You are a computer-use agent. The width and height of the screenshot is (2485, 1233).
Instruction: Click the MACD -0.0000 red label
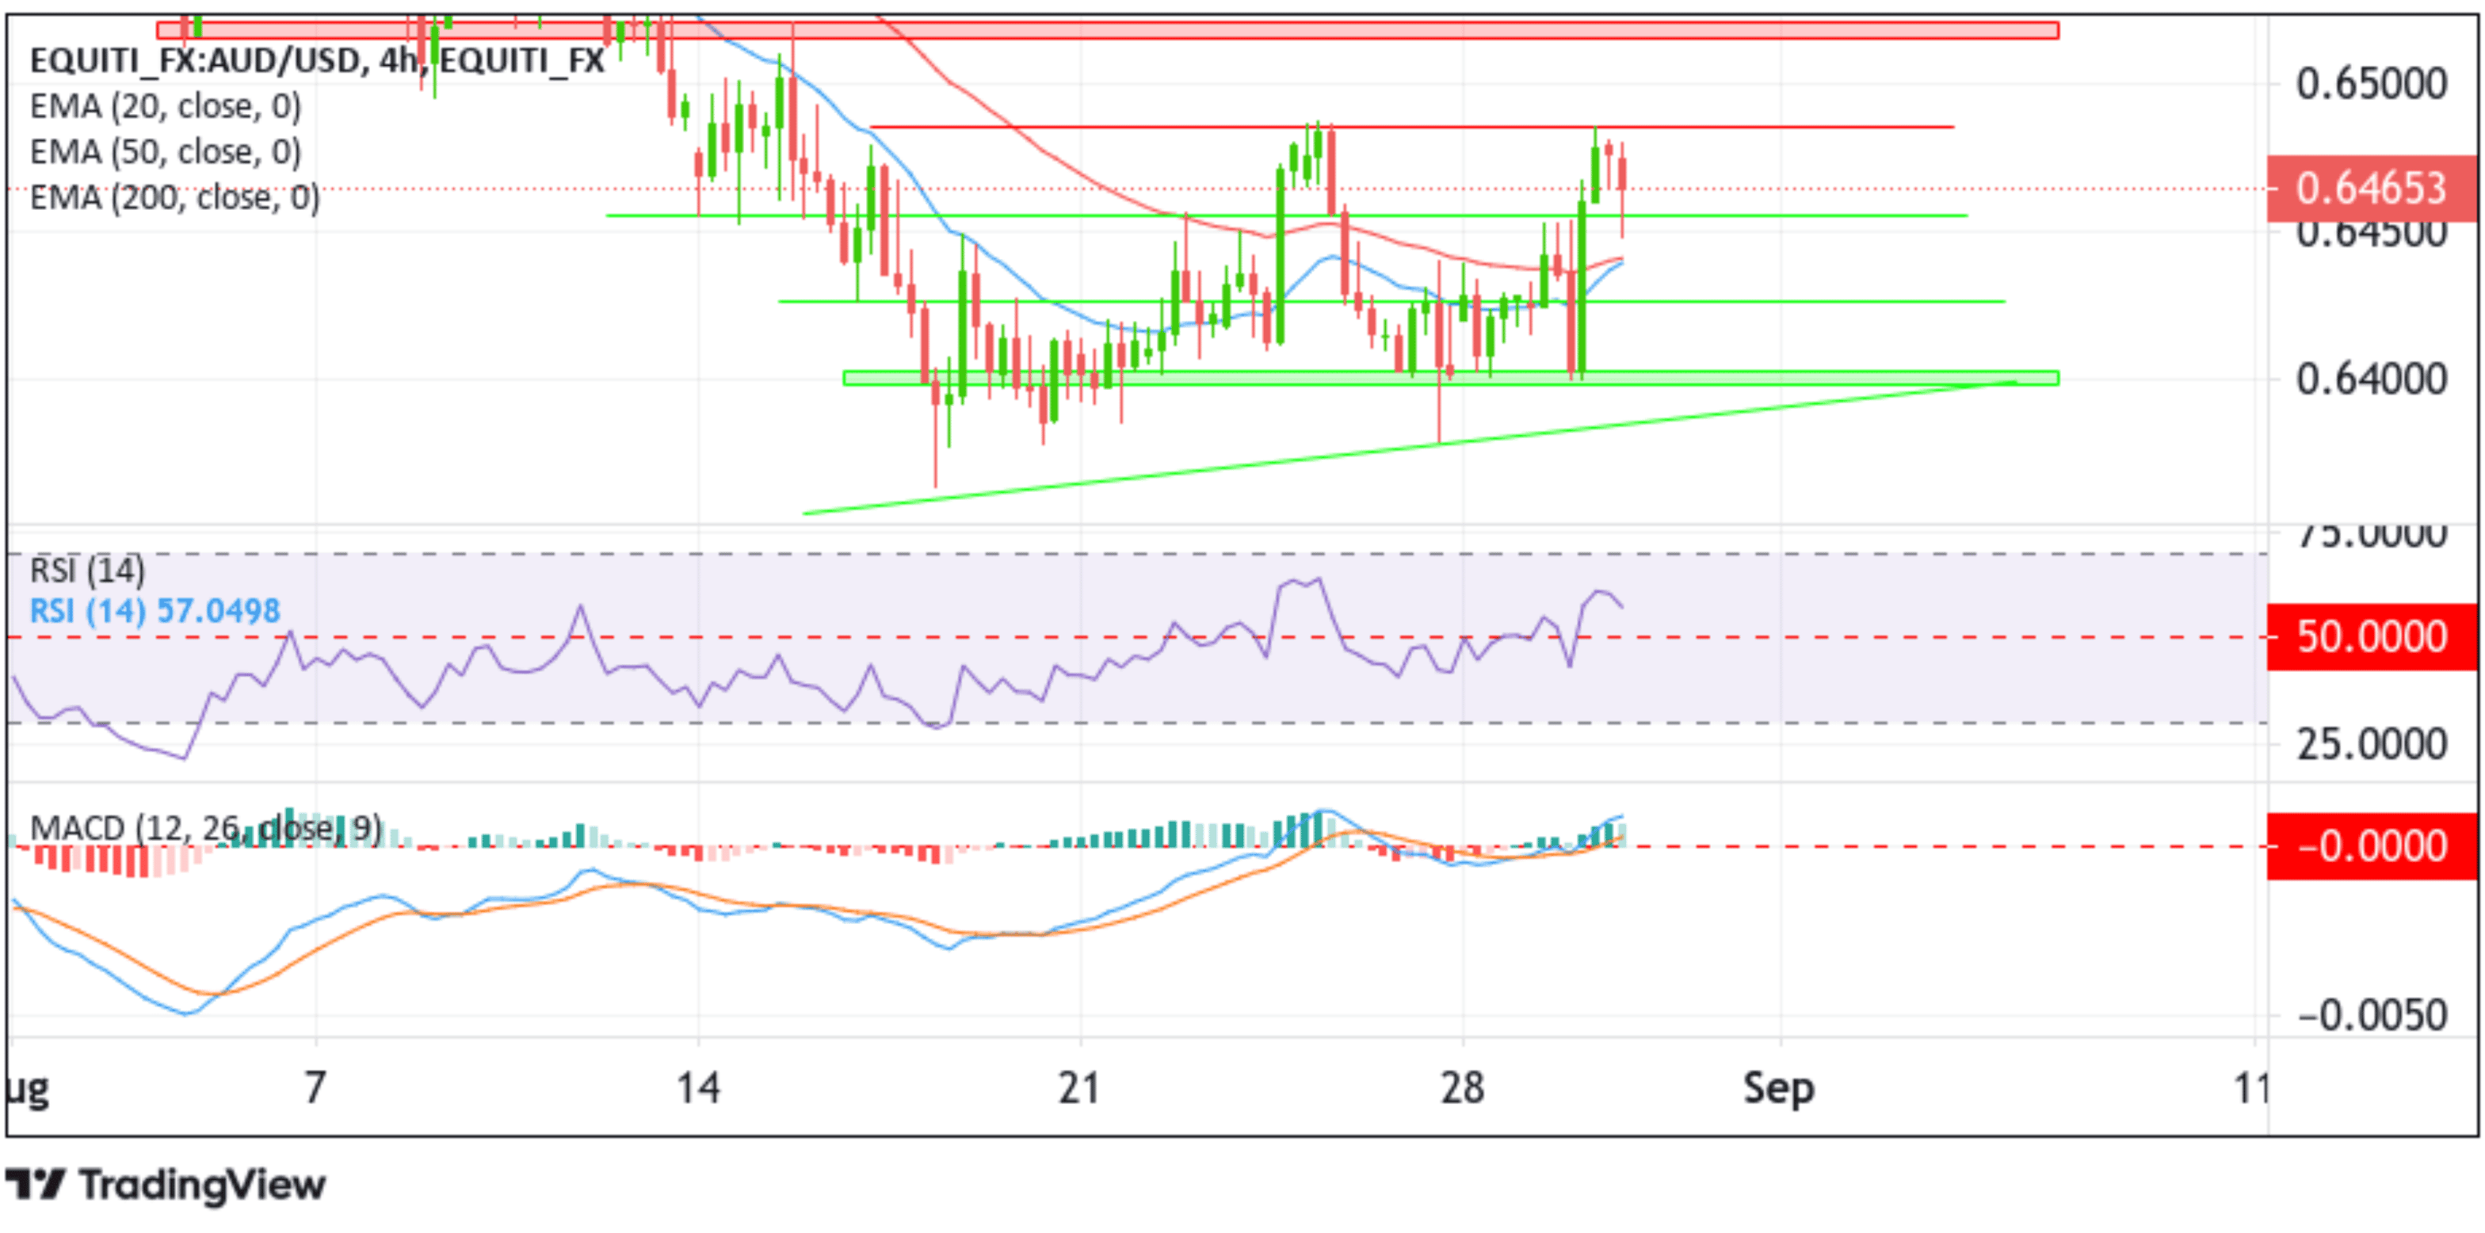click(x=2371, y=846)
